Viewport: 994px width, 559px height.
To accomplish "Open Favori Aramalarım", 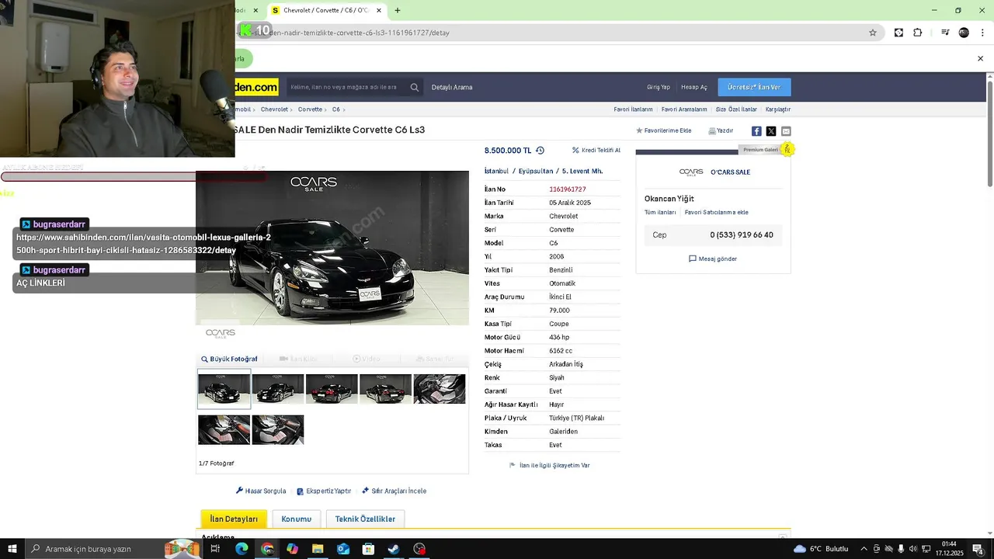I will (684, 109).
